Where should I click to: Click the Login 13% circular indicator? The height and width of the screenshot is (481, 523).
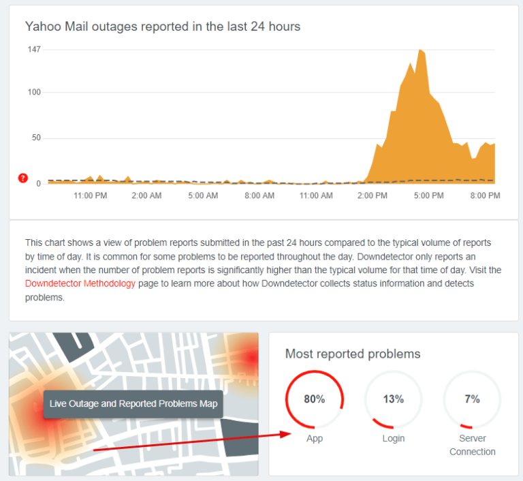coord(393,399)
